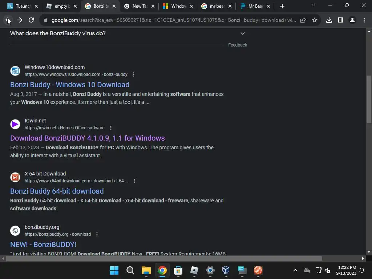Open the Chrome profile menu
Viewport: 372px width, 279px height.
pos(352,20)
